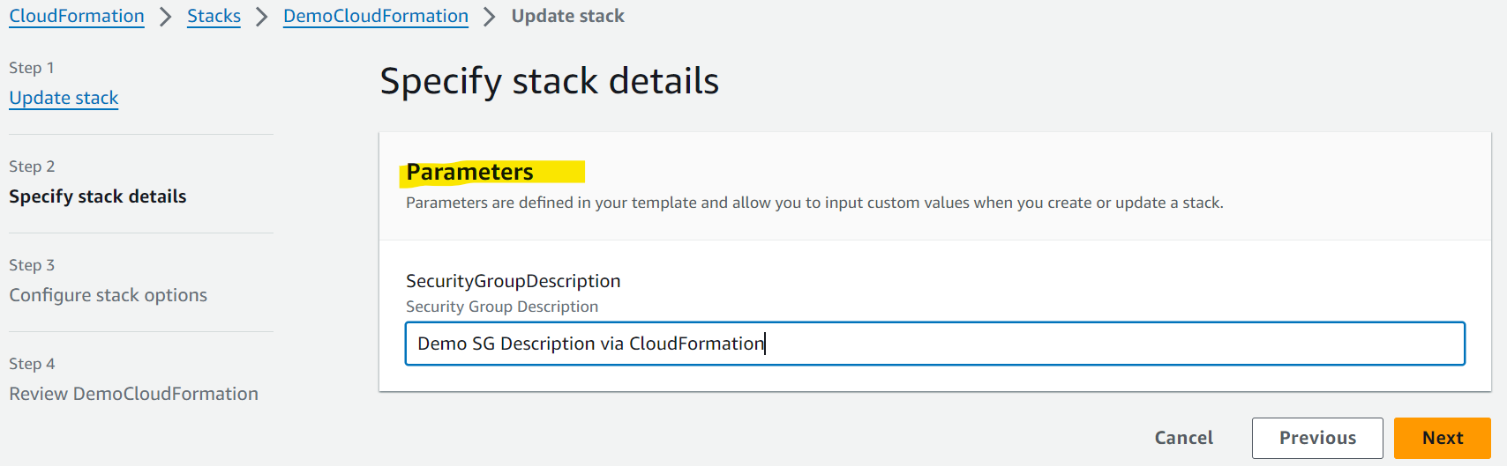Click the SecurityGroupDescription field label
Viewport: 1507px width, 466px height.
(514, 281)
